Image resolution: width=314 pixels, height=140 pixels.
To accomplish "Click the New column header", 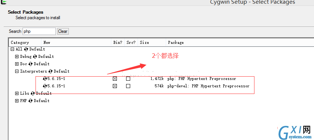I will (x=76, y=42).
